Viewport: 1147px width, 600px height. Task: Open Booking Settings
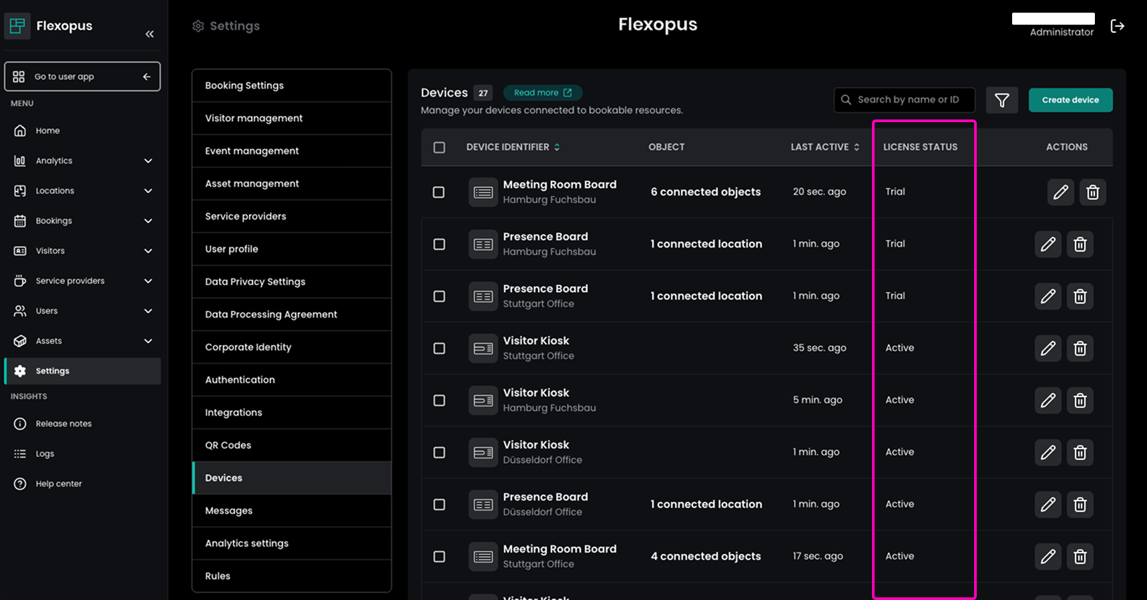pyautogui.click(x=292, y=85)
